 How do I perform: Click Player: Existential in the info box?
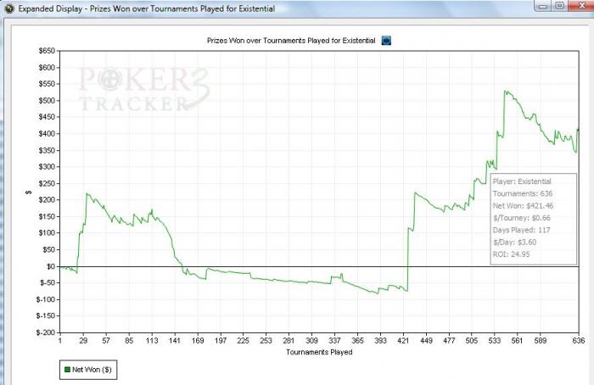522,181
